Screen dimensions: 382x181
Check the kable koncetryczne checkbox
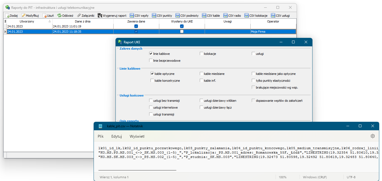point(152,81)
